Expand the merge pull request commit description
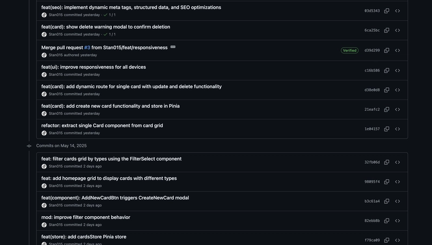 tap(173, 47)
